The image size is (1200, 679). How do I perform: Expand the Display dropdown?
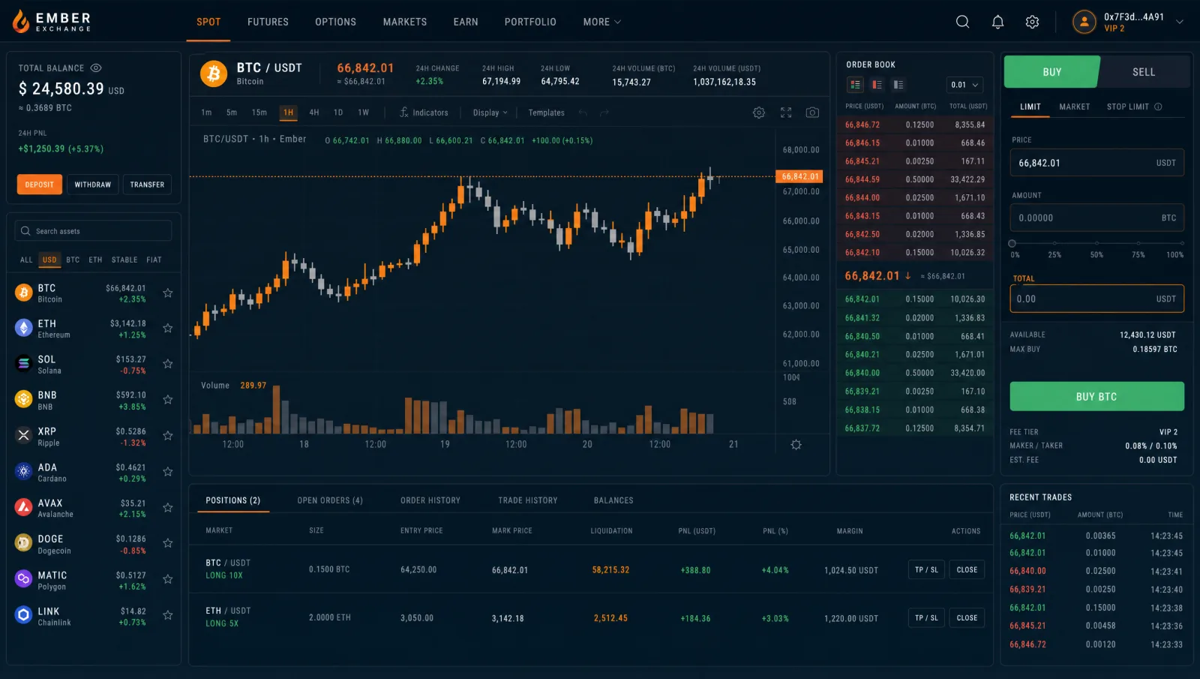(490, 113)
